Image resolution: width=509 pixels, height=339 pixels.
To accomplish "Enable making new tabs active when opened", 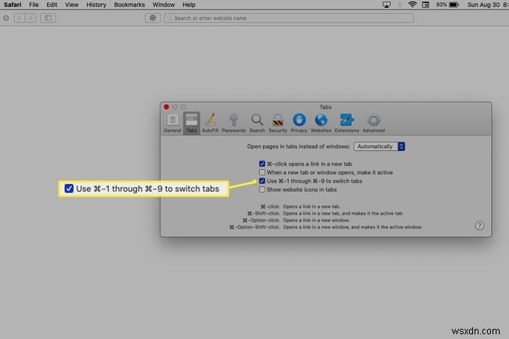I will pyautogui.click(x=262, y=172).
